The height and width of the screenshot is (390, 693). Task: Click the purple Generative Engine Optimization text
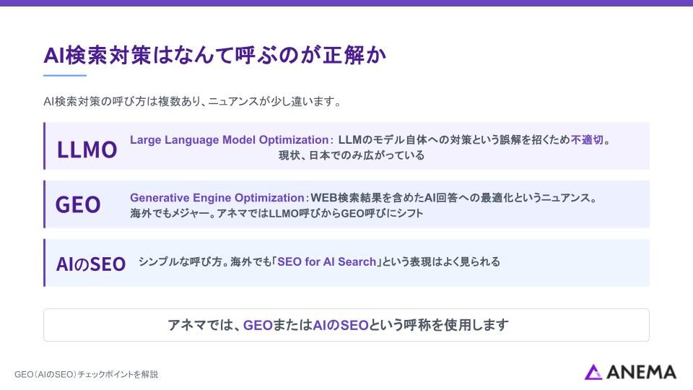point(217,198)
